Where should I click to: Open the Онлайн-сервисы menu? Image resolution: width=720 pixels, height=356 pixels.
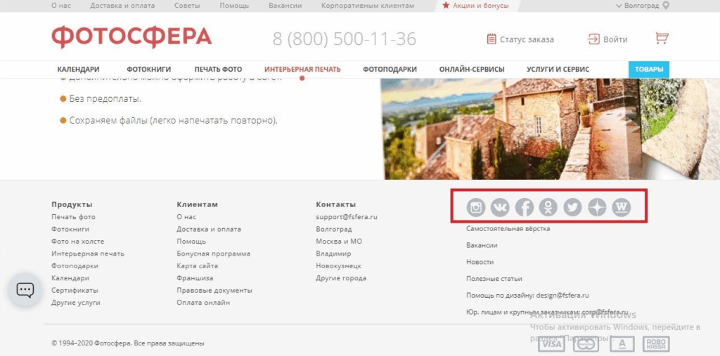[472, 70]
